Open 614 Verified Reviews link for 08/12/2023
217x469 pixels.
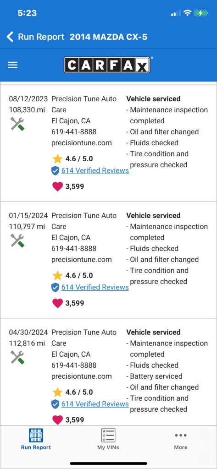[x=95, y=170]
